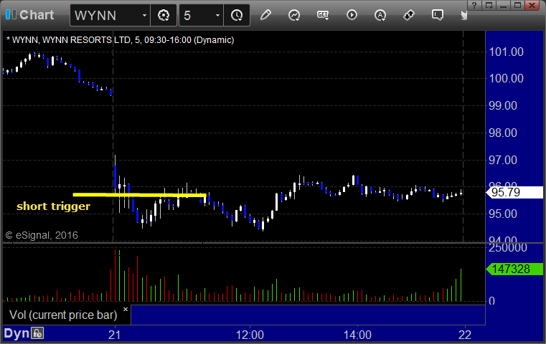The width and height of the screenshot is (546, 344).
Task: Click the short trigger text annotation
Action: click(x=53, y=206)
